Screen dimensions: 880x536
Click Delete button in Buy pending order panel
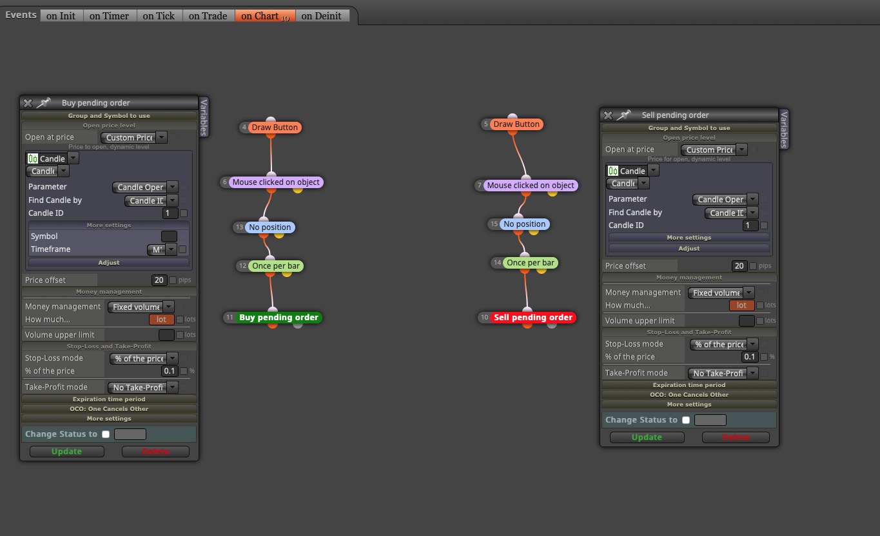click(155, 452)
